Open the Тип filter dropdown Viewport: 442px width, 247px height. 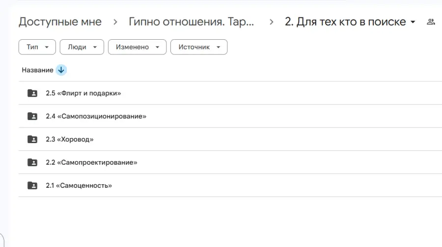coord(37,47)
